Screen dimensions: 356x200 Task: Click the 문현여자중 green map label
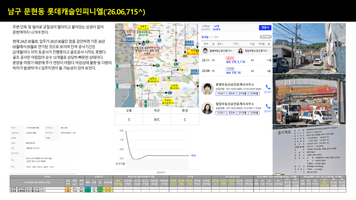click(143, 34)
